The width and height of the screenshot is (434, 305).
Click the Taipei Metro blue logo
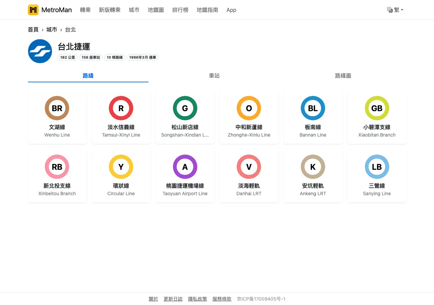pos(40,51)
